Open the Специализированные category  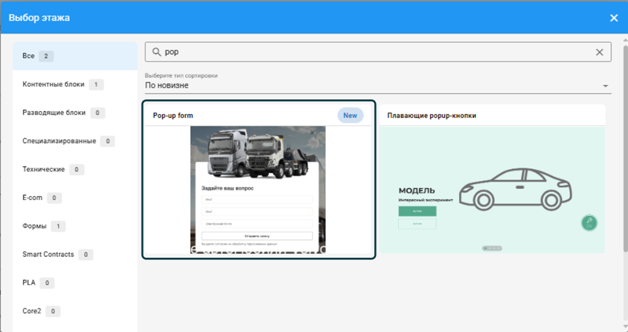click(75, 141)
